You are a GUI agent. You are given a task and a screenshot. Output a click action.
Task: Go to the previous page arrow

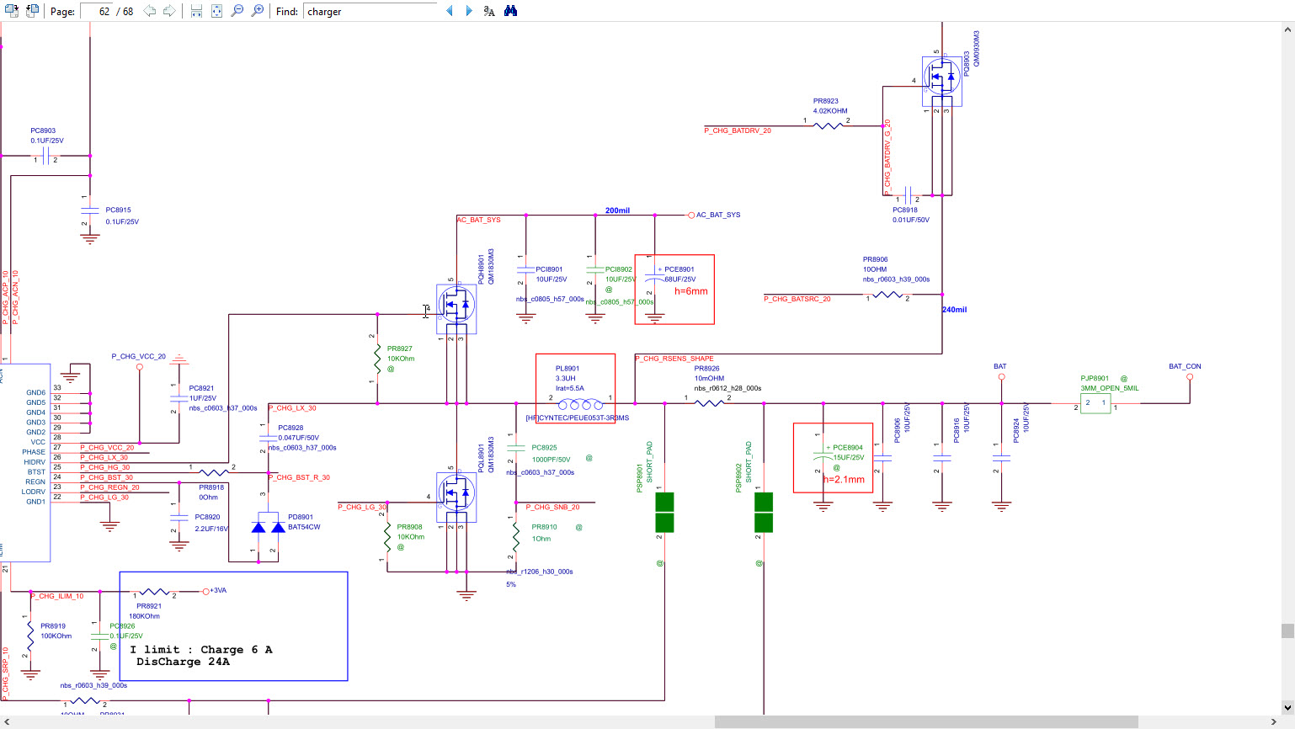pos(150,11)
